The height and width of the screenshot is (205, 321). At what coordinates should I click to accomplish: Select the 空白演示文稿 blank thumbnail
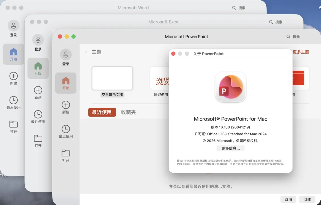coord(112,78)
